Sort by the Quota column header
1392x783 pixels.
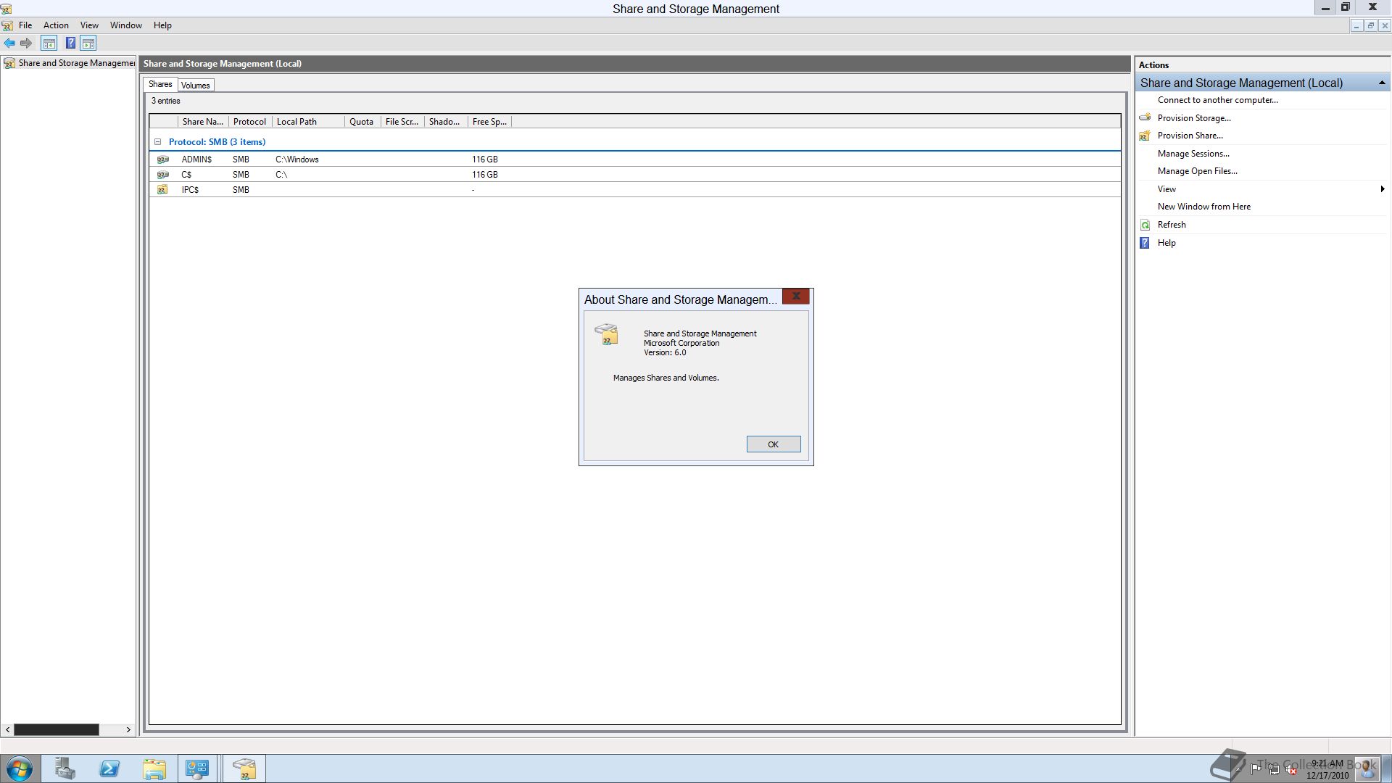pyautogui.click(x=362, y=122)
